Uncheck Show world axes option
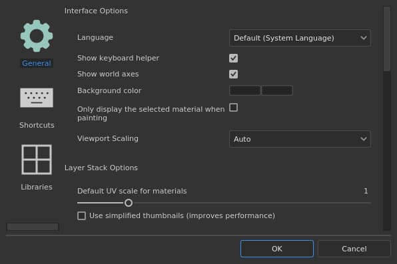The width and height of the screenshot is (397, 264). [233, 74]
